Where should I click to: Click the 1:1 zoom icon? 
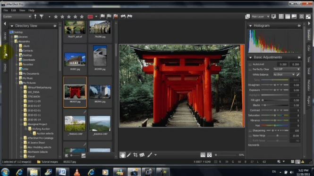pyautogui.click(x=203, y=155)
